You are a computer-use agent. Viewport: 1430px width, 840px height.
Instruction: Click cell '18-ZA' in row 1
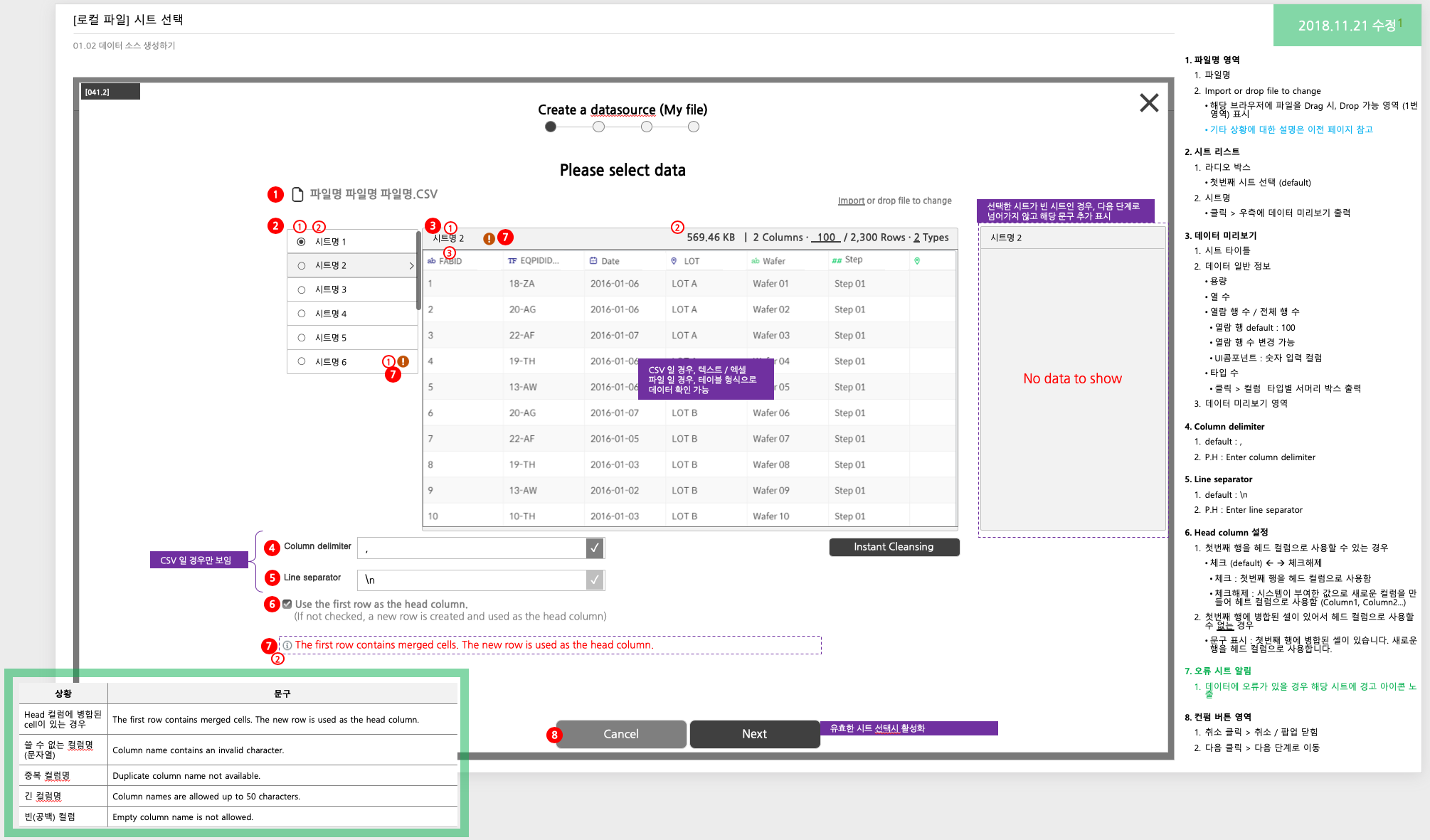pyautogui.click(x=521, y=284)
